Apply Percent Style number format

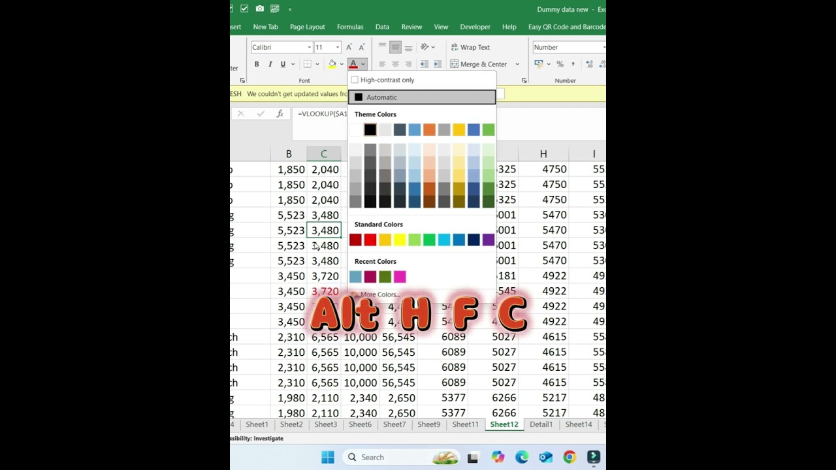pos(560,64)
